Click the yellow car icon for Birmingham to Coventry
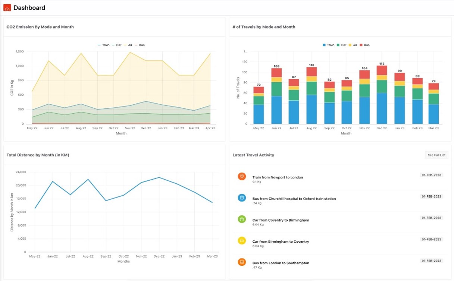This screenshot has width=454, height=281. pyautogui.click(x=242, y=241)
